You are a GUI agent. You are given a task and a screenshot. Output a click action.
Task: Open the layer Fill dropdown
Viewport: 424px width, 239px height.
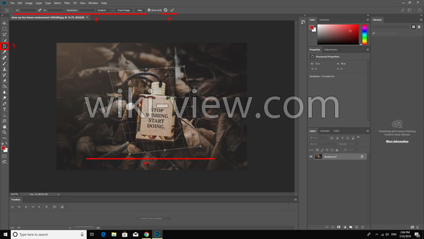click(353, 150)
